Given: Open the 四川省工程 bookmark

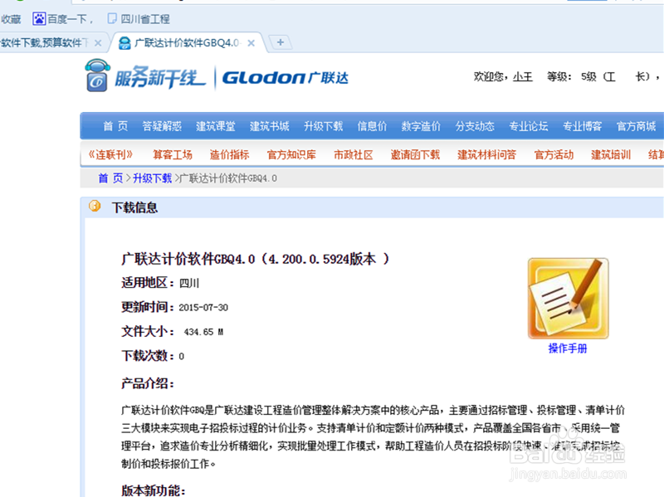Looking at the screenshot, I should tap(139, 19).
